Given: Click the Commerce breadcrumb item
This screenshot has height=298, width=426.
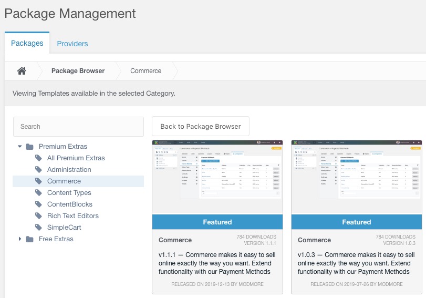Looking at the screenshot, I should click(146, 71).
